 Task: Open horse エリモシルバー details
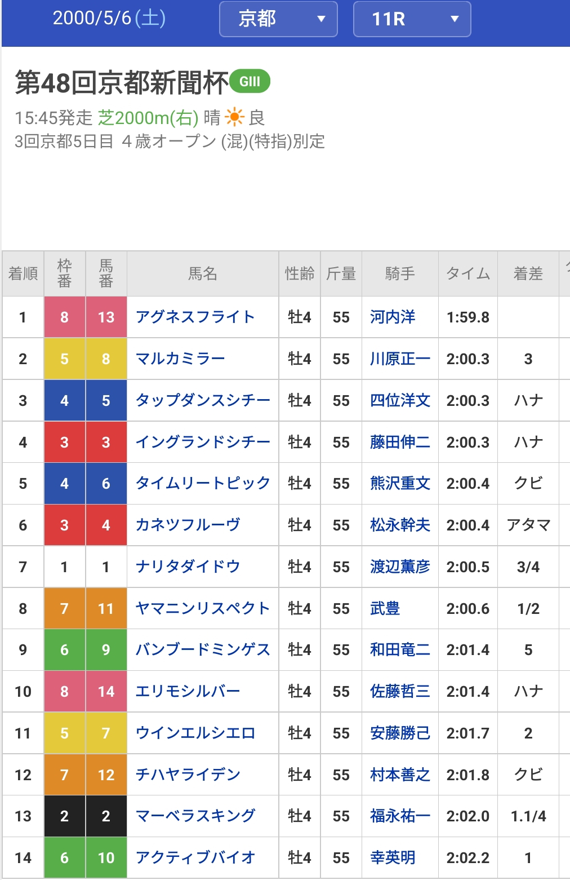[x=188, y=692]
